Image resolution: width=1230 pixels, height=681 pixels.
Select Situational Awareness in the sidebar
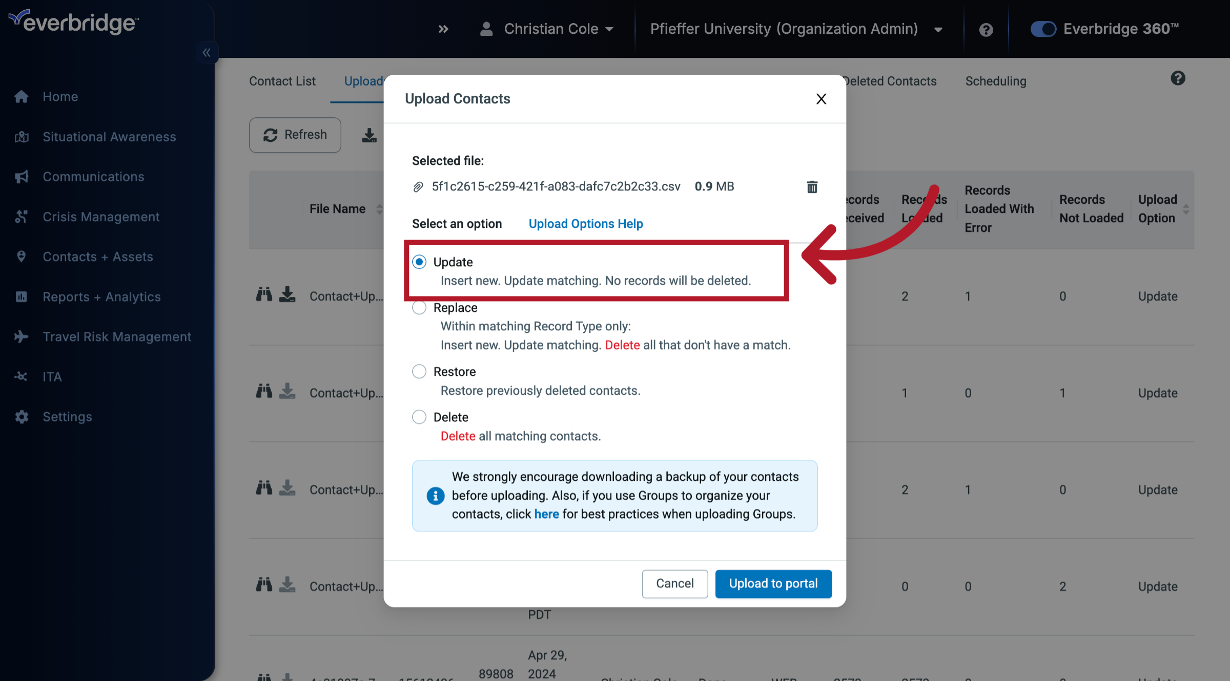pyautogui.click(x=109, y=137)
